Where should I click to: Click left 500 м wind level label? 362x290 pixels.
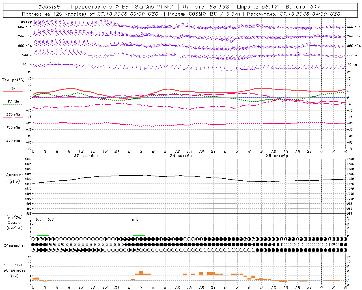tap(27, 55)
